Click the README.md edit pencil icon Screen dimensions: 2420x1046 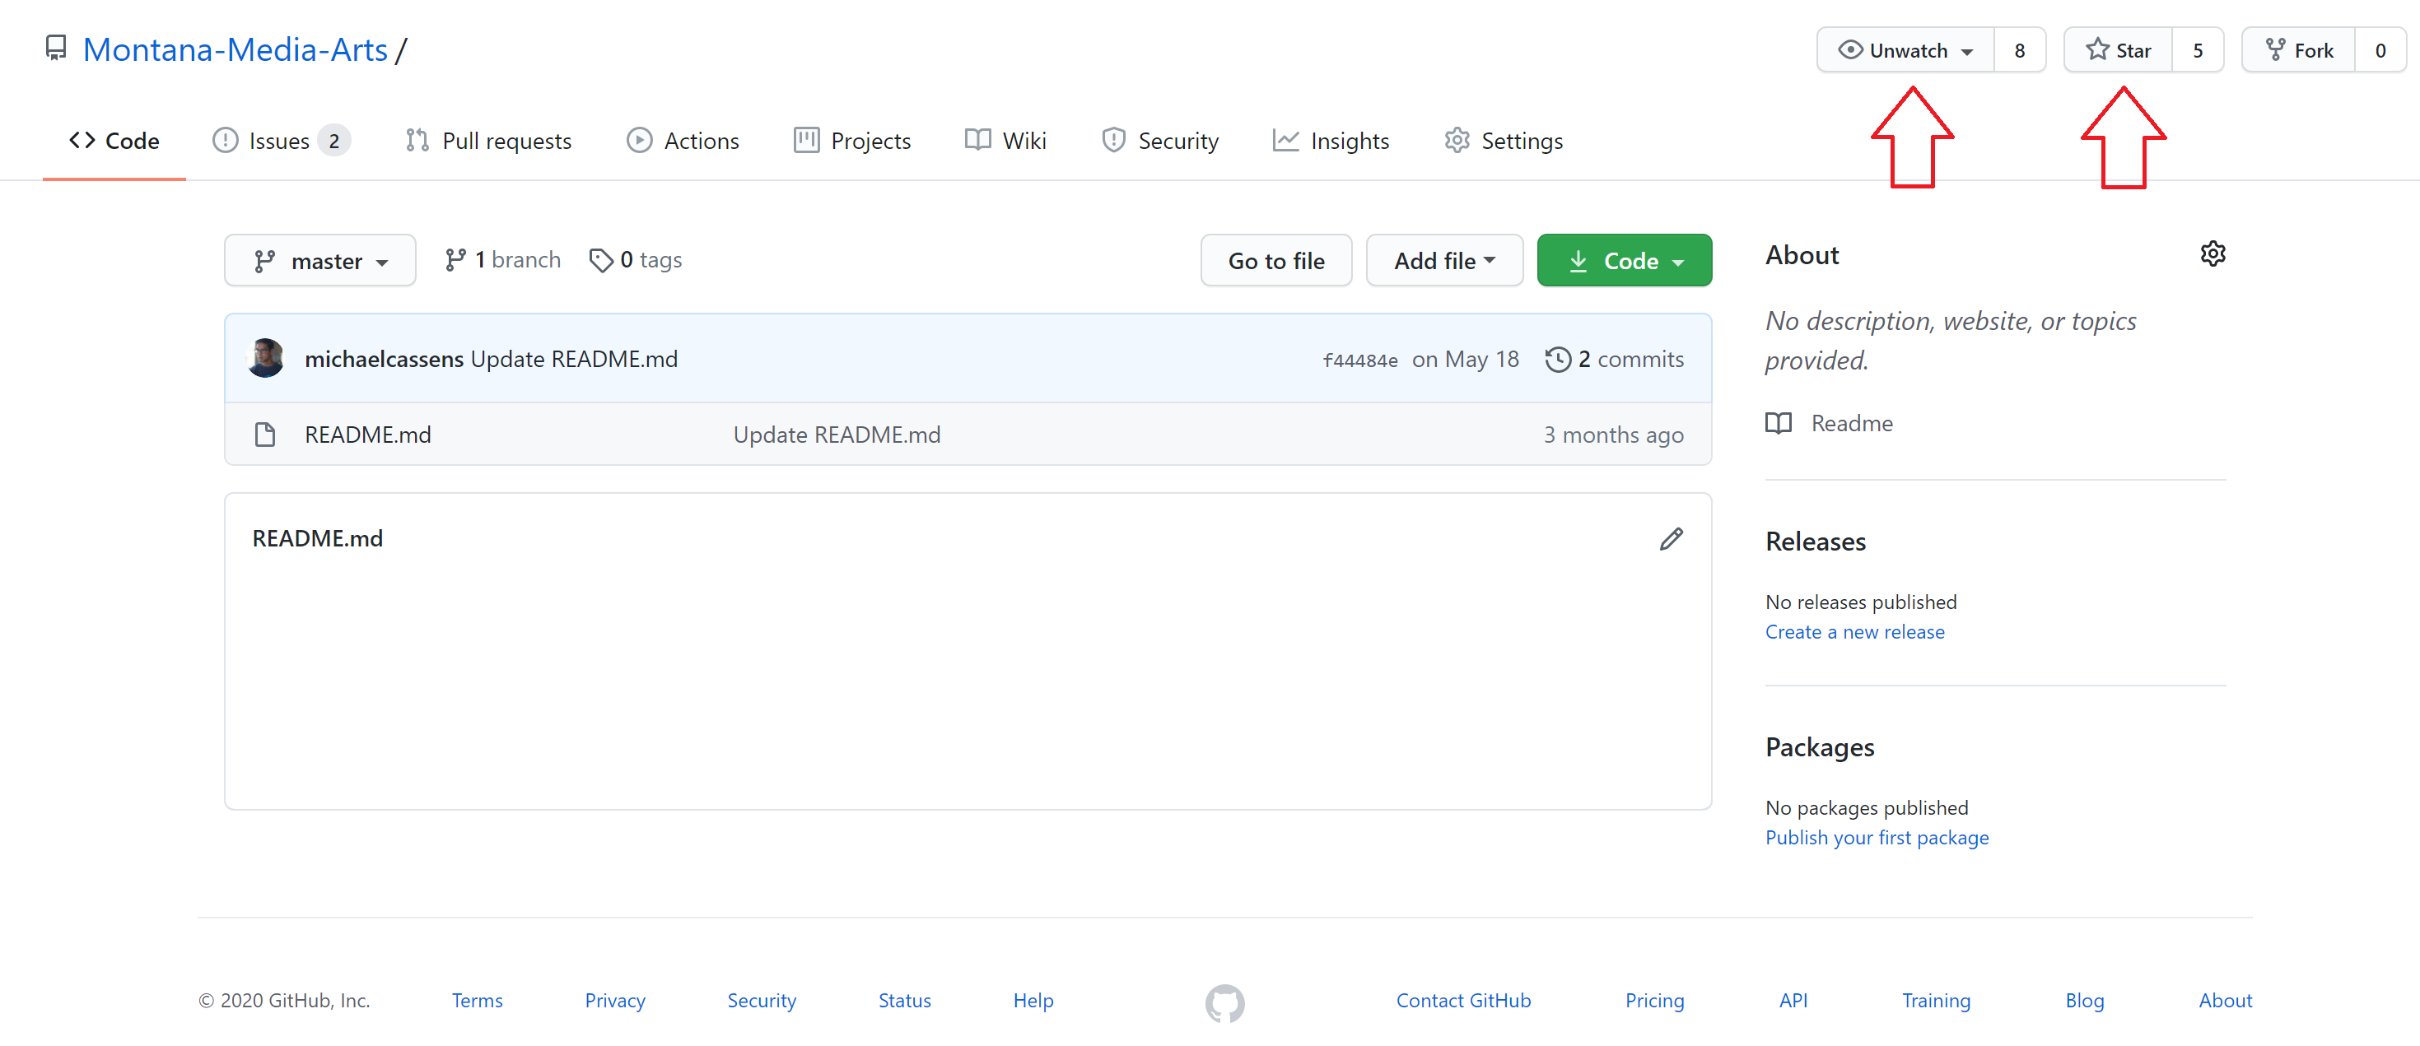[1672, 540]
